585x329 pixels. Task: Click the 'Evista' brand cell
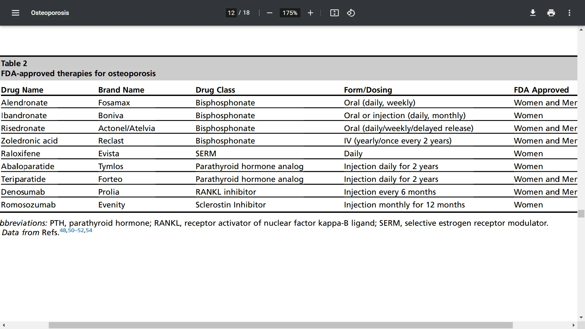[x=108, y=154]
